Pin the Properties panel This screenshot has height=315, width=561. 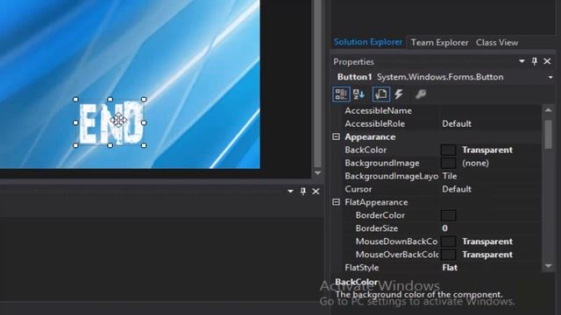(535, 61)
